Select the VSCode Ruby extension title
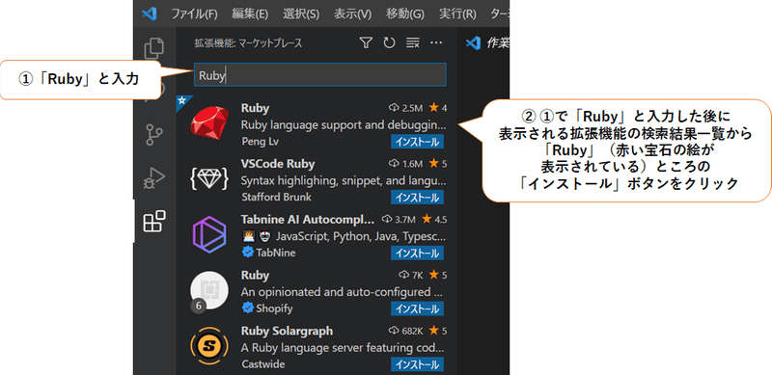The image size is (772, 375). 278,163
